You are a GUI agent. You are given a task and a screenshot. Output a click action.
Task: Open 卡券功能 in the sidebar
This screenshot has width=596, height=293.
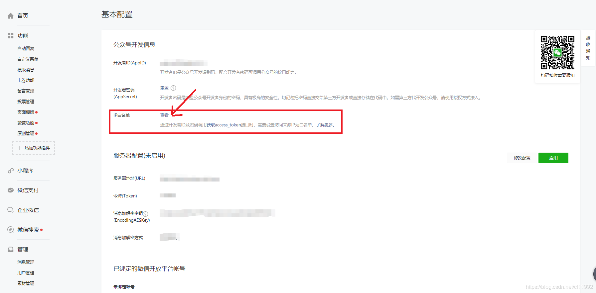26,80
